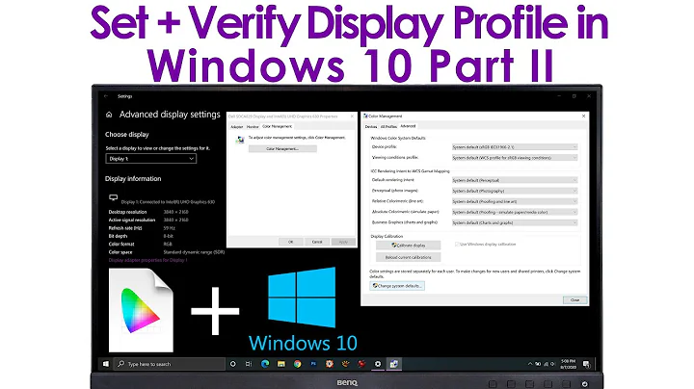Image resolution: width=694 pixels, height=389 pixels.
Task: Open the Device profile dropdown
Action: [x=515, y=146]
